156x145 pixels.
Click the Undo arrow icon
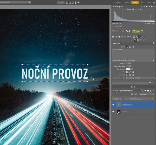[113, 31]
